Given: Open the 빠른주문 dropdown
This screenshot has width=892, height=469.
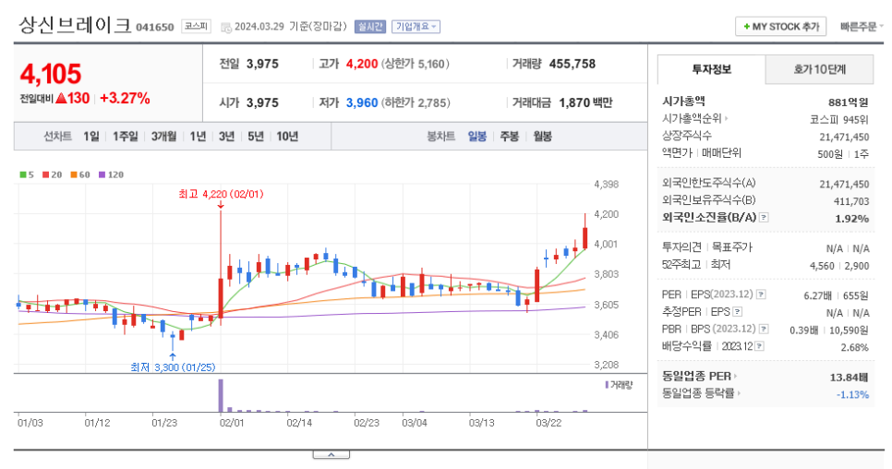Looking at the screenshot, I should (862, 27).
